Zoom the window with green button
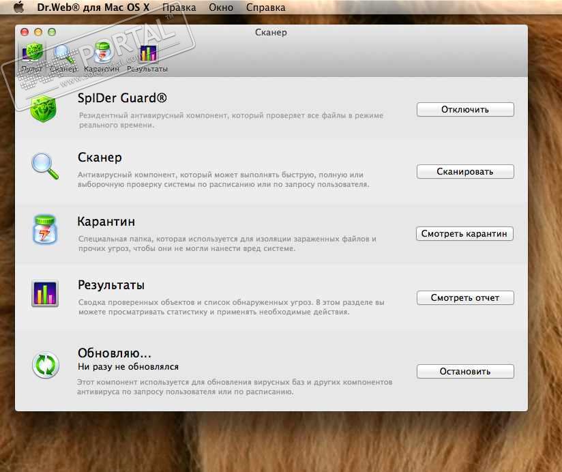562x472 pixels. tap(52, 32)
